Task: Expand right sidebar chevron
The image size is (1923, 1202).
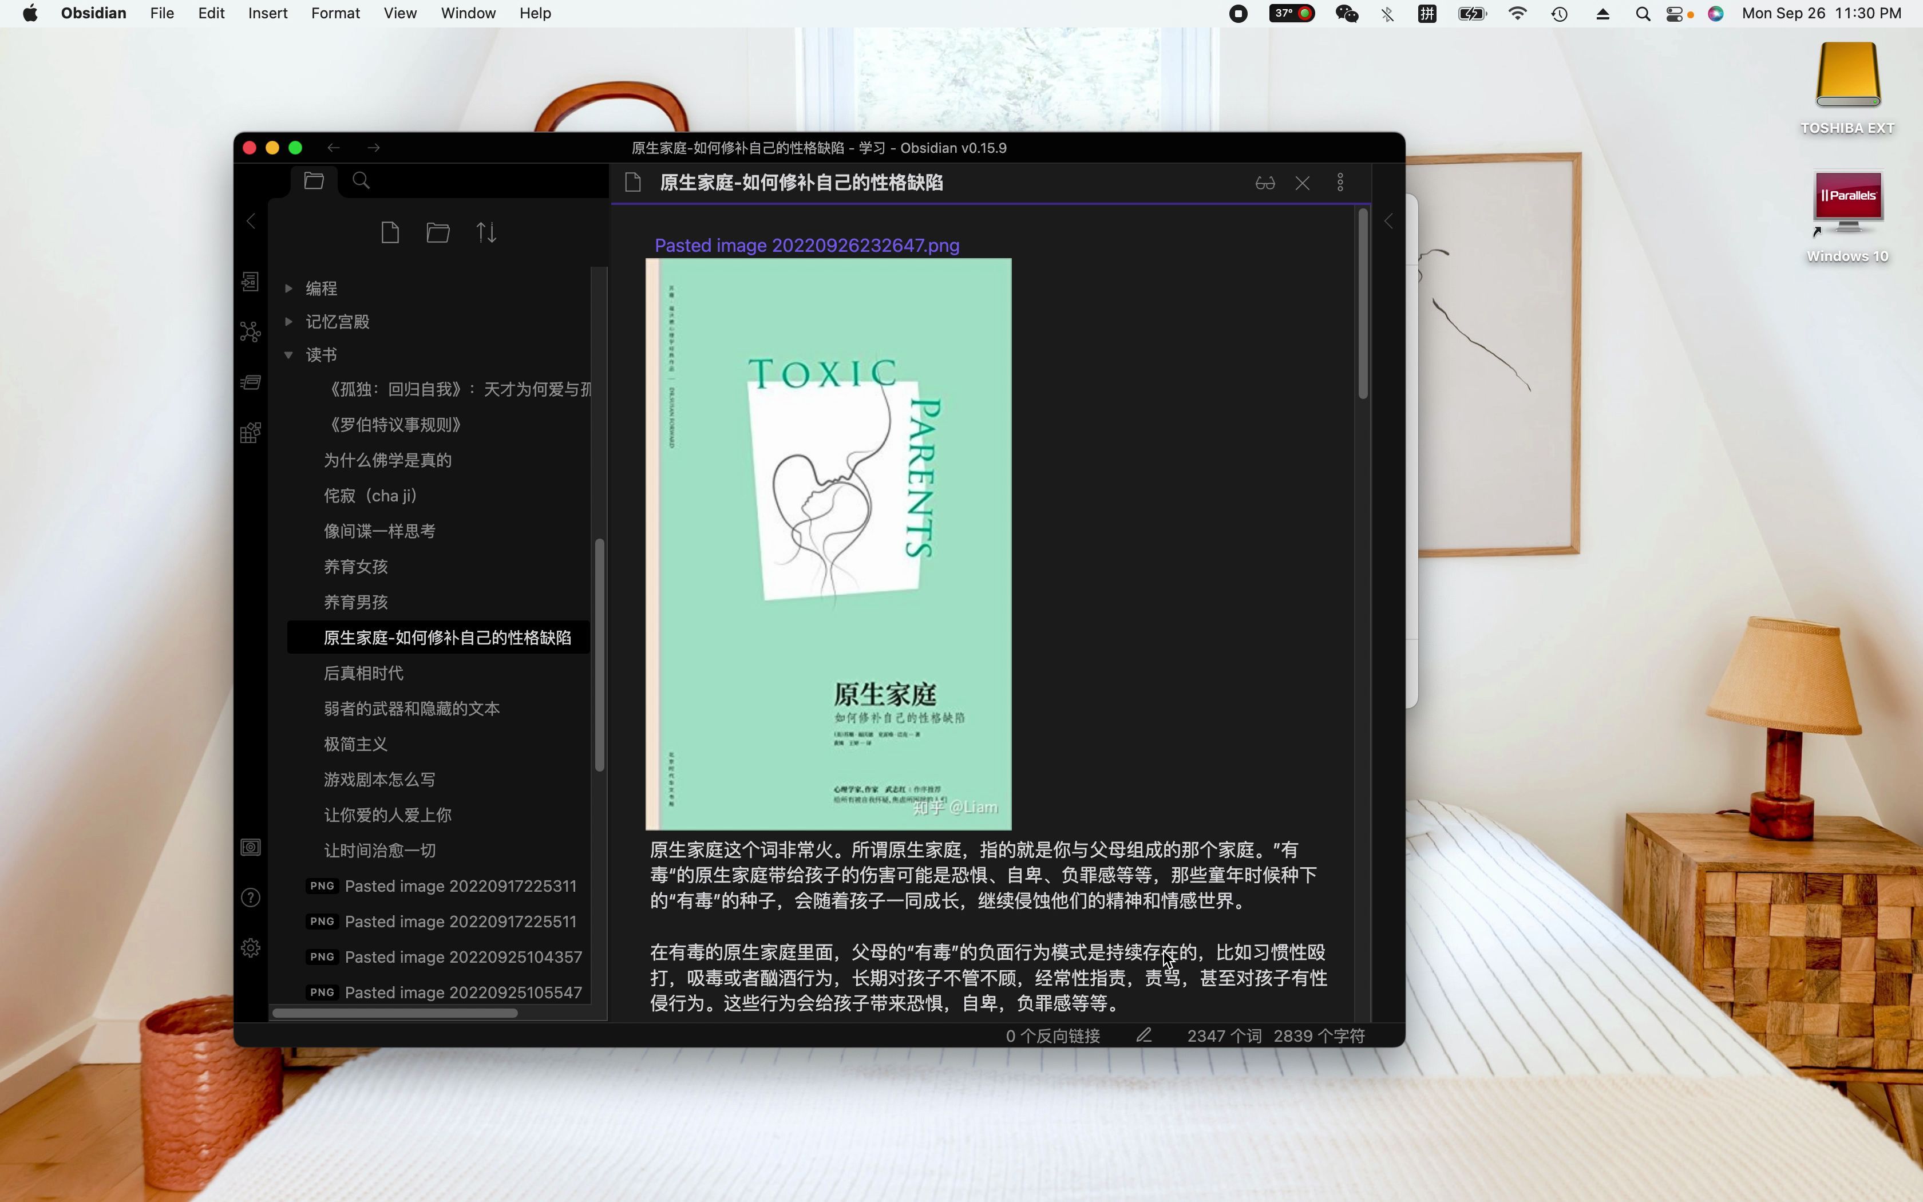Action: click(x=1388, y=222)
